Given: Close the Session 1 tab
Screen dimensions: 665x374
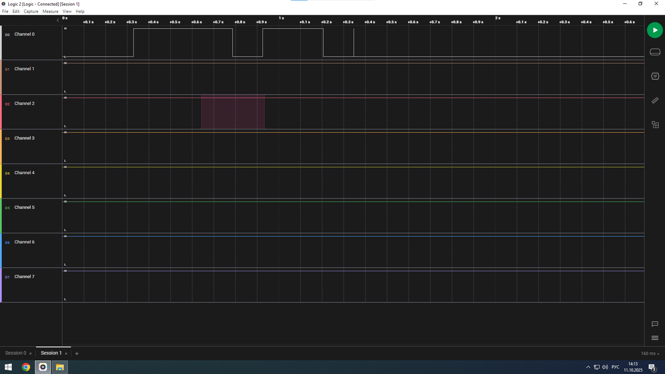Looking at the screenshot, I should pyautogui.click(x=66, y=353).
